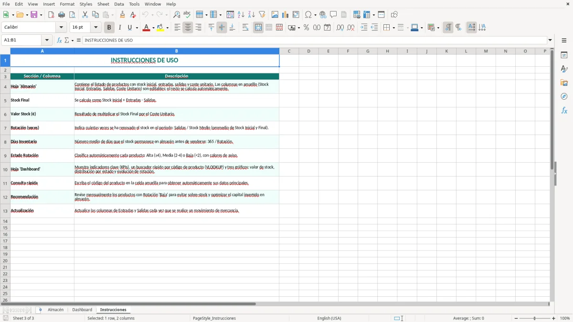Open font color dropdown arrow
573x322 pixels.
(153, 28)
